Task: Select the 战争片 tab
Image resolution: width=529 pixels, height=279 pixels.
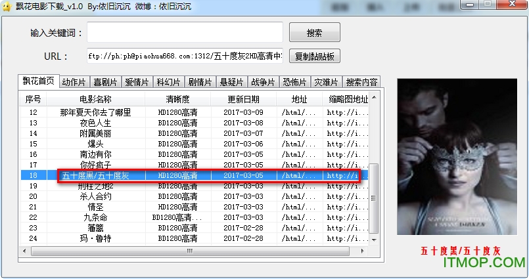Action: [x=263, y=82]
